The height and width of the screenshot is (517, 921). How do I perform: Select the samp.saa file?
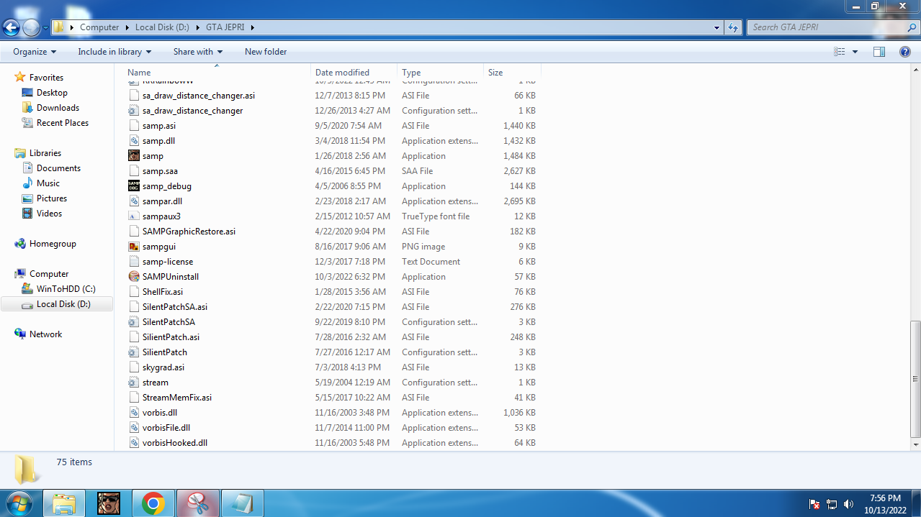[x=160, y=171]
